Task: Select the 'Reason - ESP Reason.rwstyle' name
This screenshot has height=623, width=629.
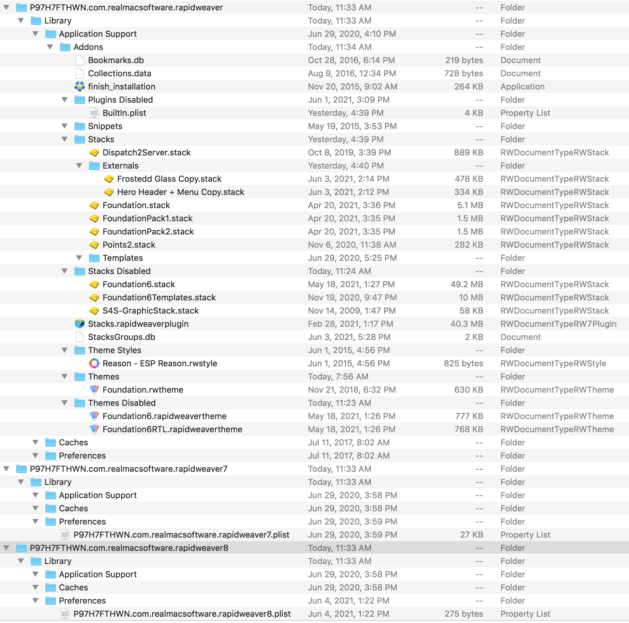Action: (160, 363)
